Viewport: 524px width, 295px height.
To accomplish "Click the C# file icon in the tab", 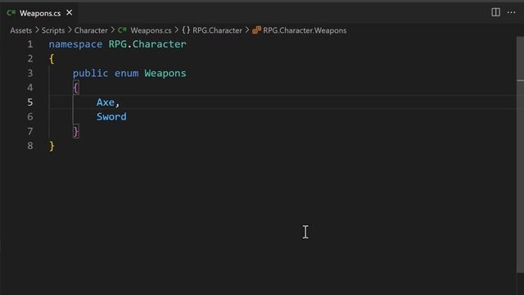I will point(11,13).
